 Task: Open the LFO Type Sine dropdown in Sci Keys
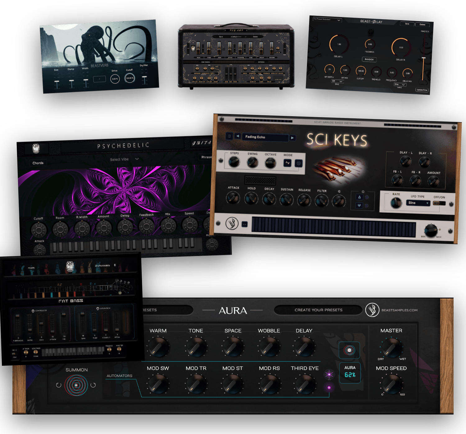point(418,203)
